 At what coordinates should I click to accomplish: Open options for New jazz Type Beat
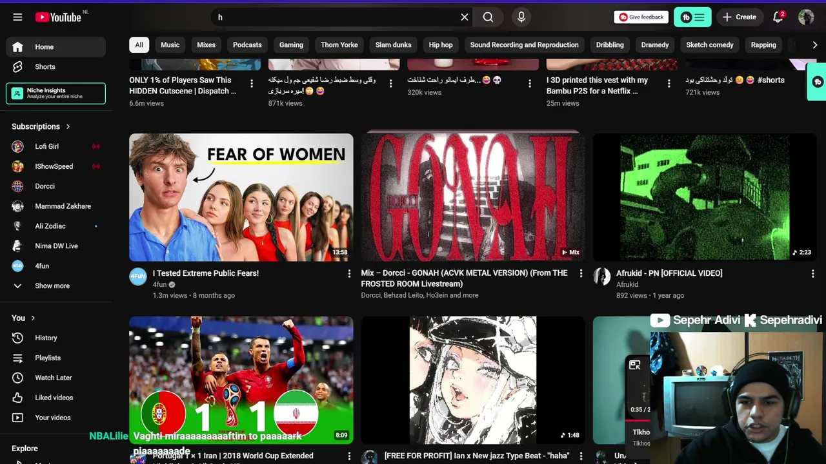[x=581, y=456]
